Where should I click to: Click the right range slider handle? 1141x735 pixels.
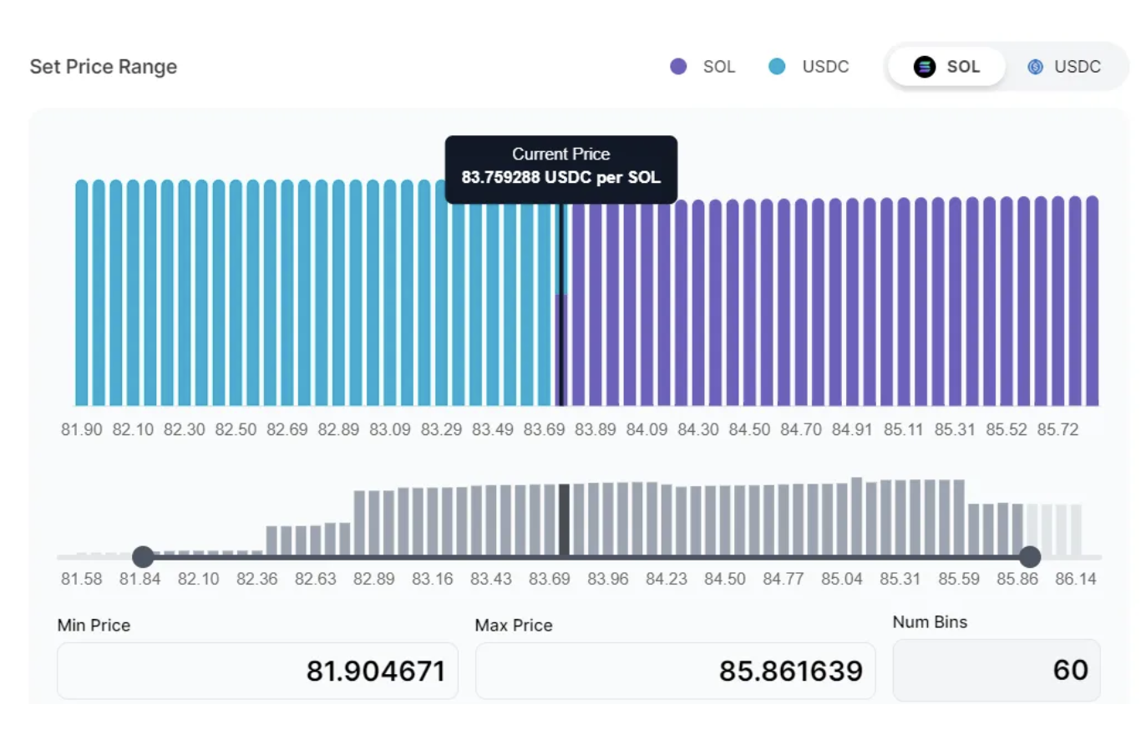(x=1030, y=556)
